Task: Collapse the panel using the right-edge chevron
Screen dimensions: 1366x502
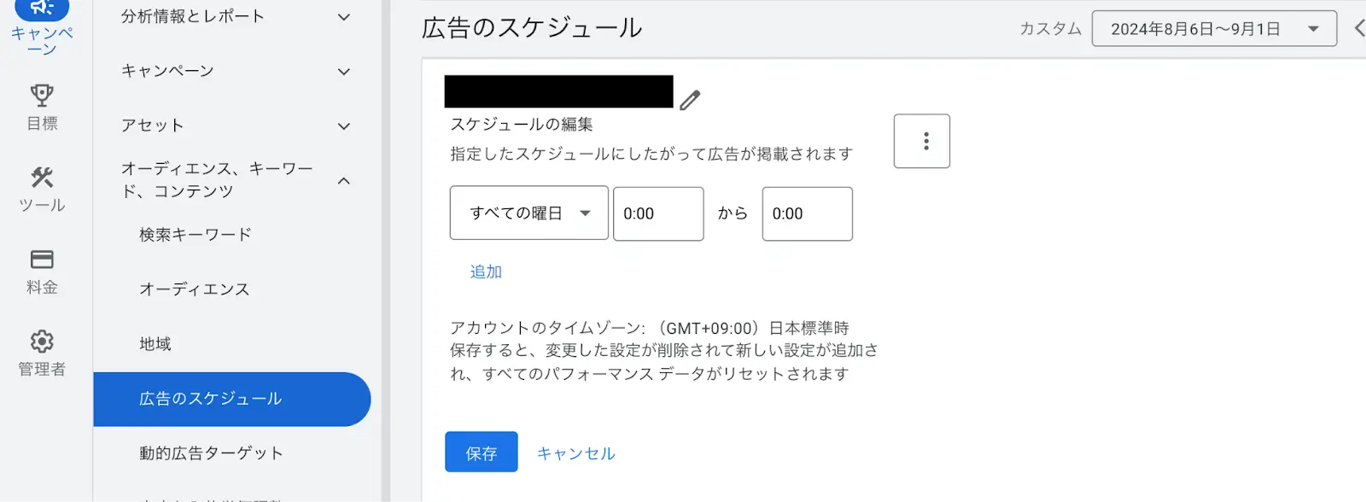Action: point(1359,27)
